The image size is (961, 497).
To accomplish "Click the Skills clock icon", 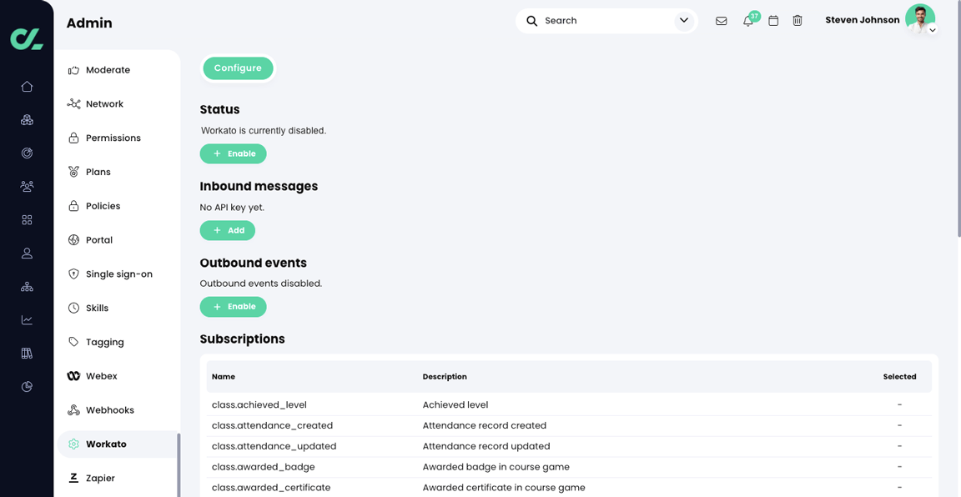I will pyautogui.click(x=73, y=309).
